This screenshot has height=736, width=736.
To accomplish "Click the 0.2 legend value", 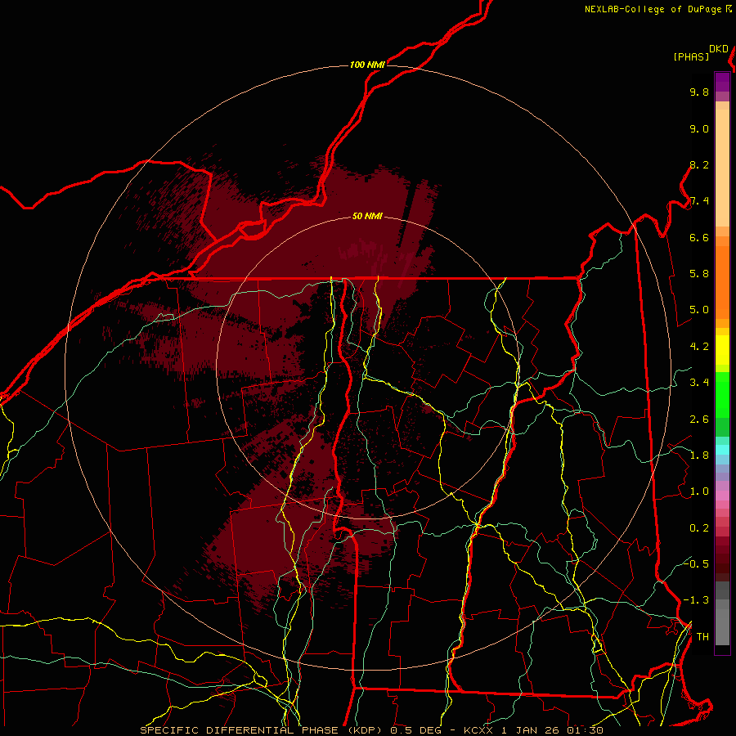I will coord(699,528).
